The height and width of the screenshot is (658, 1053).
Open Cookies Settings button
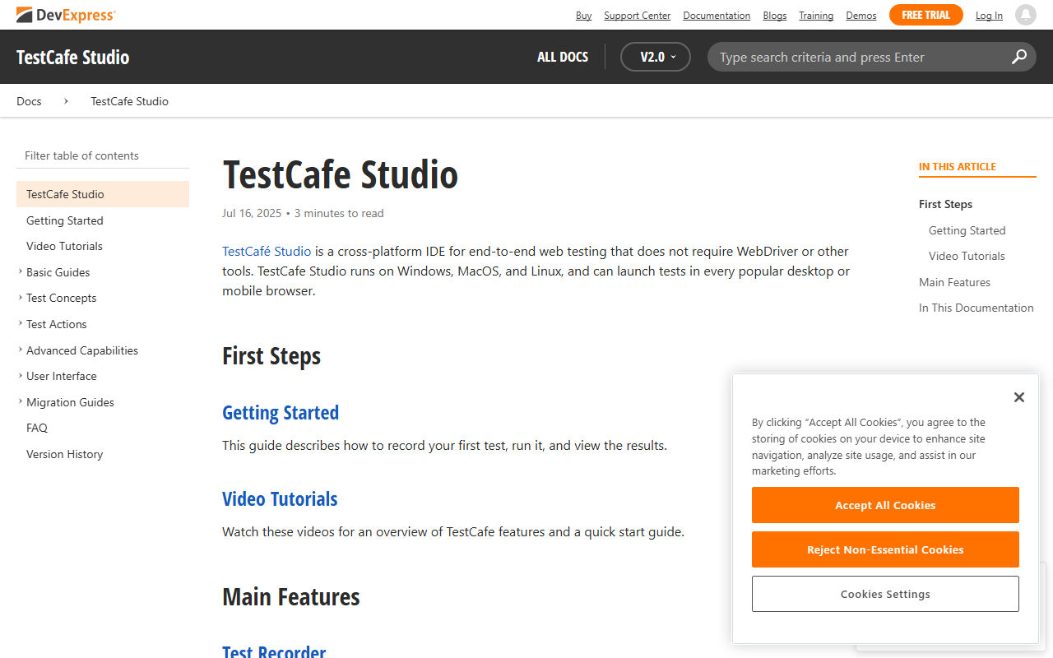(x=885, y=594)
